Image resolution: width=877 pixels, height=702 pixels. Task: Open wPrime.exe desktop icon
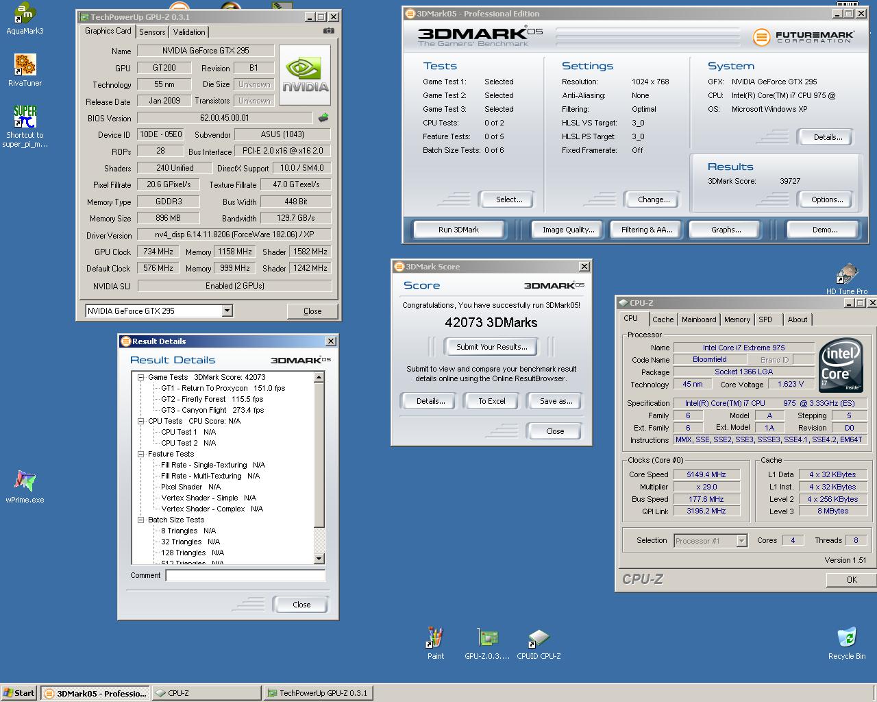[25, 487]
